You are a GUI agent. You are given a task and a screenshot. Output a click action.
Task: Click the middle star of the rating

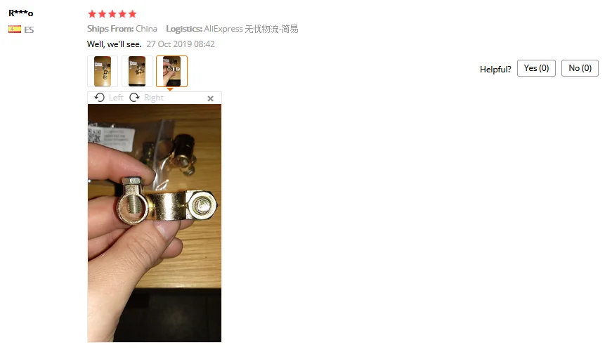(x=112, y=14)
